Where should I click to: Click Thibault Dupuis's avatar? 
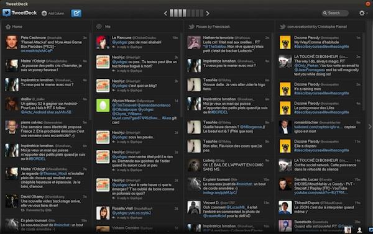pyautogui.click(x=285, y=207)
